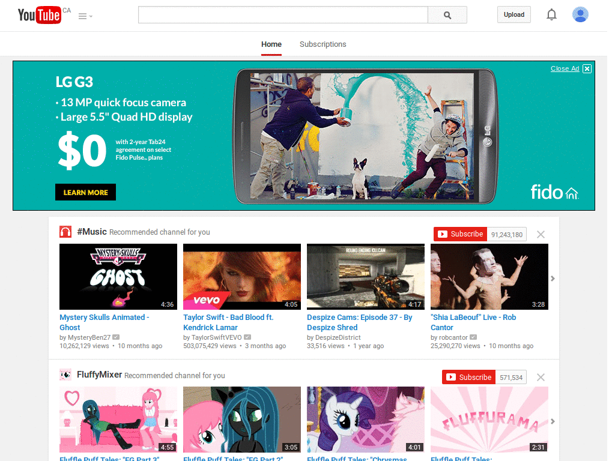Expand the guide menu icon
The height and width of the screenshot is (461, 615).
85,16
